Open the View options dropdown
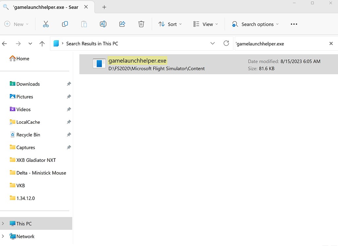The image size is (338, 246). 205,24
